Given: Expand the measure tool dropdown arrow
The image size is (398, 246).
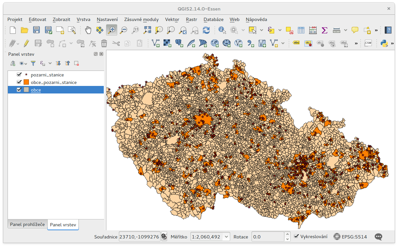Looking at the screenshot, I should coord(345,30).
